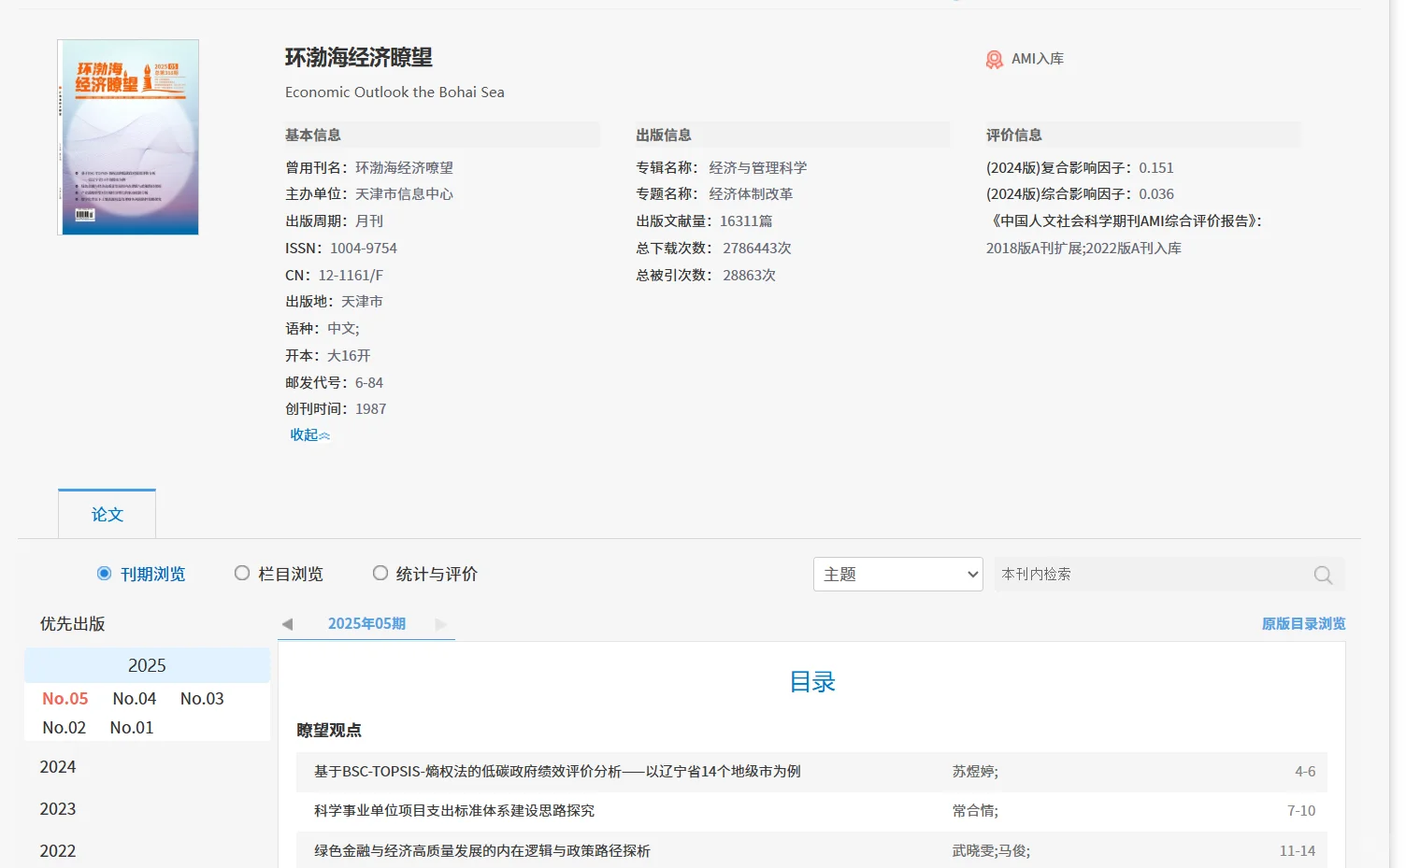
Task: Switch to the 论文 tab
Action: point(107,513)
